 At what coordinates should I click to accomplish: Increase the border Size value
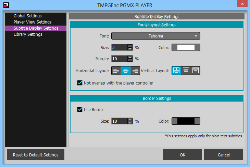[x=130, y=120]
